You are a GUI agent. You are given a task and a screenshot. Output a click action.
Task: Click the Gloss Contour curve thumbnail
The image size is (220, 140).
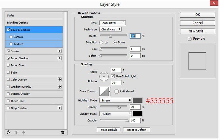tap(104, 91)
